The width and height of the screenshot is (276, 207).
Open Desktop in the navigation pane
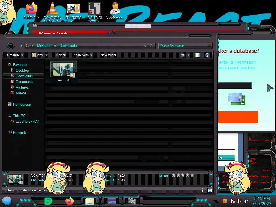22,70
